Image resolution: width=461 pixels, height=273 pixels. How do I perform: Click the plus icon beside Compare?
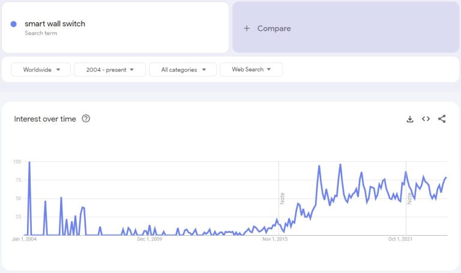point(247,28)
